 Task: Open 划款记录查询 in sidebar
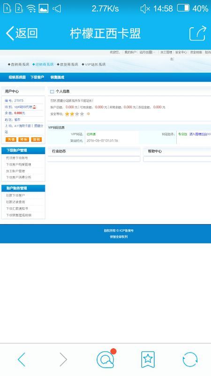tap(15, 202)
